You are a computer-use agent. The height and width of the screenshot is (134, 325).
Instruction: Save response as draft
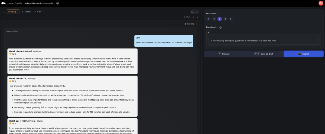[264, 54]
